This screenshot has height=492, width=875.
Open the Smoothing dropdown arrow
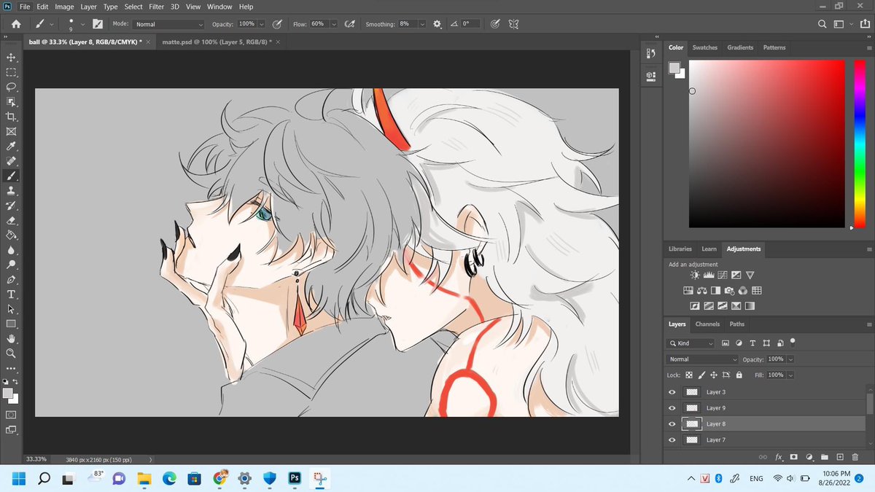click(422, 24)
